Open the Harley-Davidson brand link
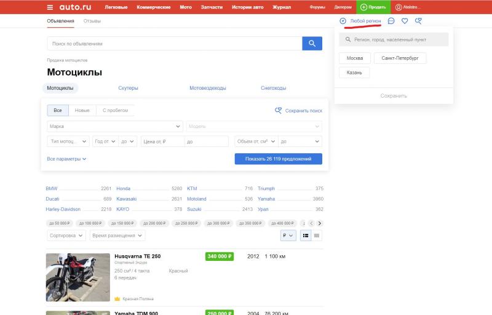This screenshot has width=492, height=315. [x=63, y=209]
